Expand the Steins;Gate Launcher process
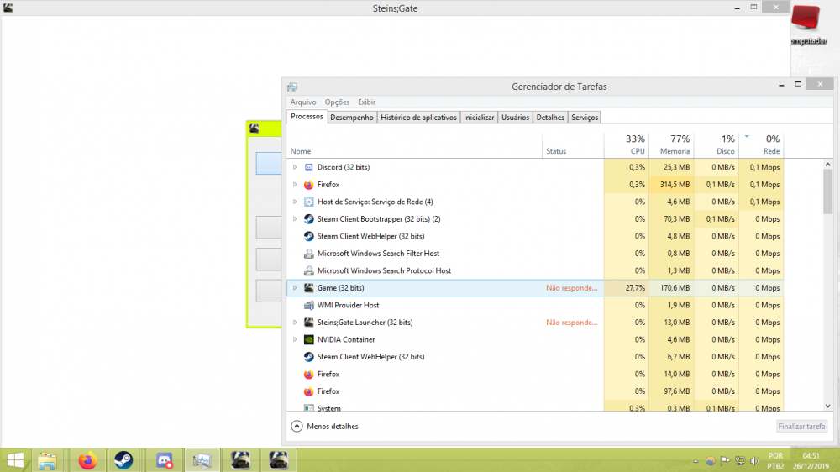Screen dimensions: 840x472 tap(295, 322)
